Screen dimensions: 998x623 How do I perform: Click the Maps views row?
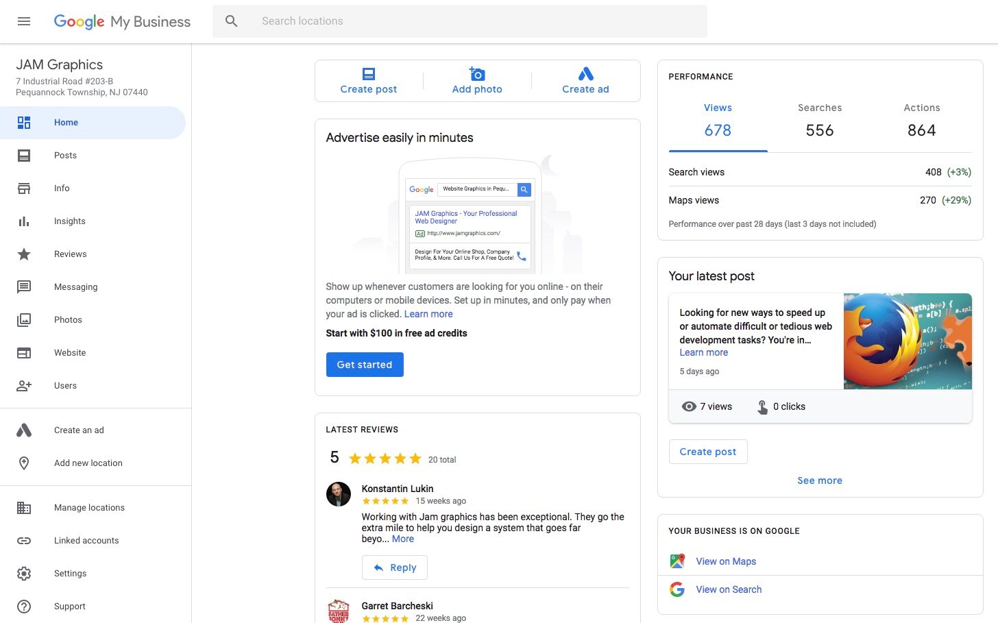(820, 200)
